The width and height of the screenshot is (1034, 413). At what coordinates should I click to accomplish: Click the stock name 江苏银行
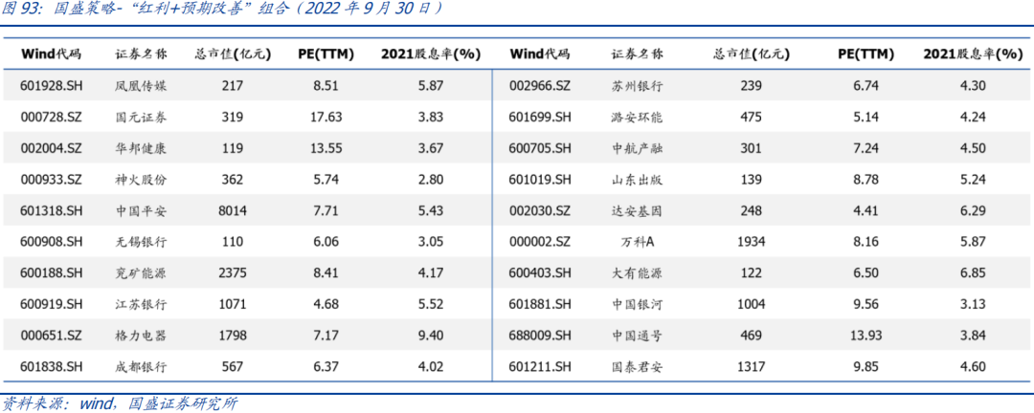click(x=141, y=304)
